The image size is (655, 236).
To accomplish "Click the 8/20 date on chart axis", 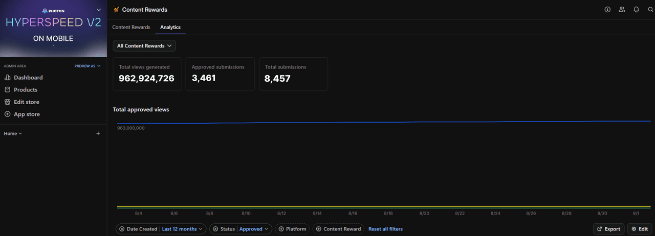I will point(424,214).
